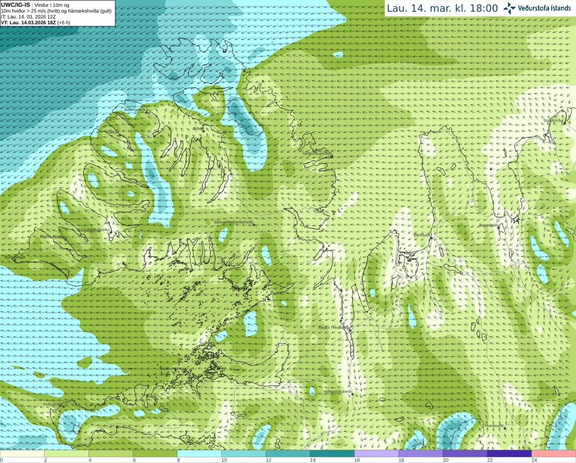
Task: Click the IT: Lau. 14. 03. 2026 12Z line
Action: [x=28, y=17]
